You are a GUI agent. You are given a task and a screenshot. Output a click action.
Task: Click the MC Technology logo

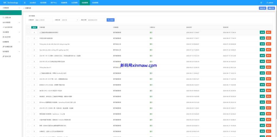pyautogui.click(x=11, y=3)
